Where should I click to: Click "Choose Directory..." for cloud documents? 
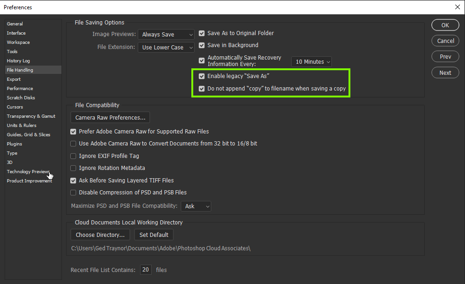tap(100, 235)
